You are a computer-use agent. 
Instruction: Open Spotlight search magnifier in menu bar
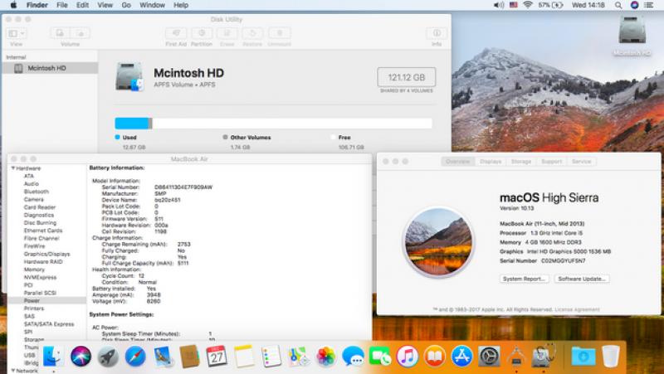pyautogui.click(x=618, y=5)
